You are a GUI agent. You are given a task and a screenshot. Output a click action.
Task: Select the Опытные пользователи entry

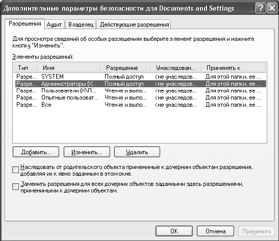(140, 98)
